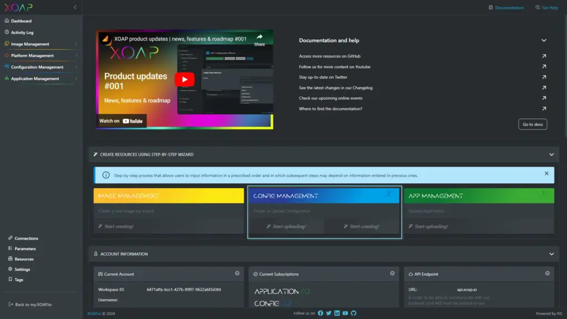The height and width of the screenshot is (319, 567).
Task: Play the product updates YouTube video
Action: pos(184,80)
